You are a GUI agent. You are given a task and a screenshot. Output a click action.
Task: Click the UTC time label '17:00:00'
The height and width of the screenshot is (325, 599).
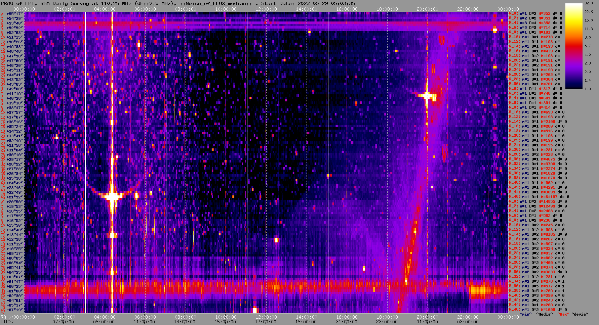click(x=265, y=322)
